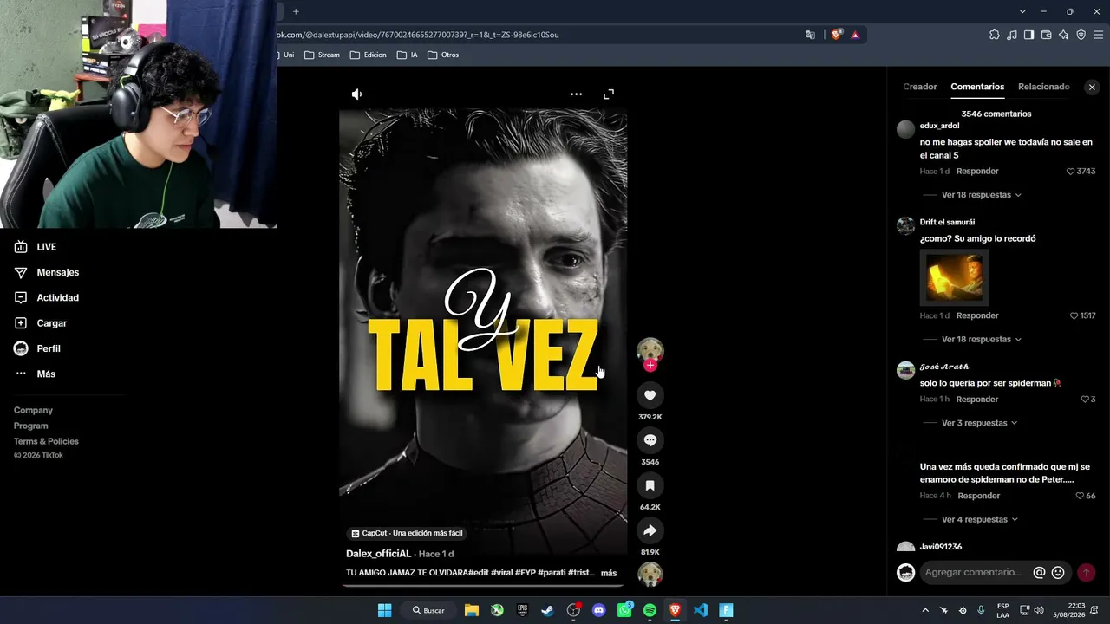The width and height of the screenshot is (1110, 624).
Task: Expand 4 replies under the mj comment
Action: click(980, 520)
